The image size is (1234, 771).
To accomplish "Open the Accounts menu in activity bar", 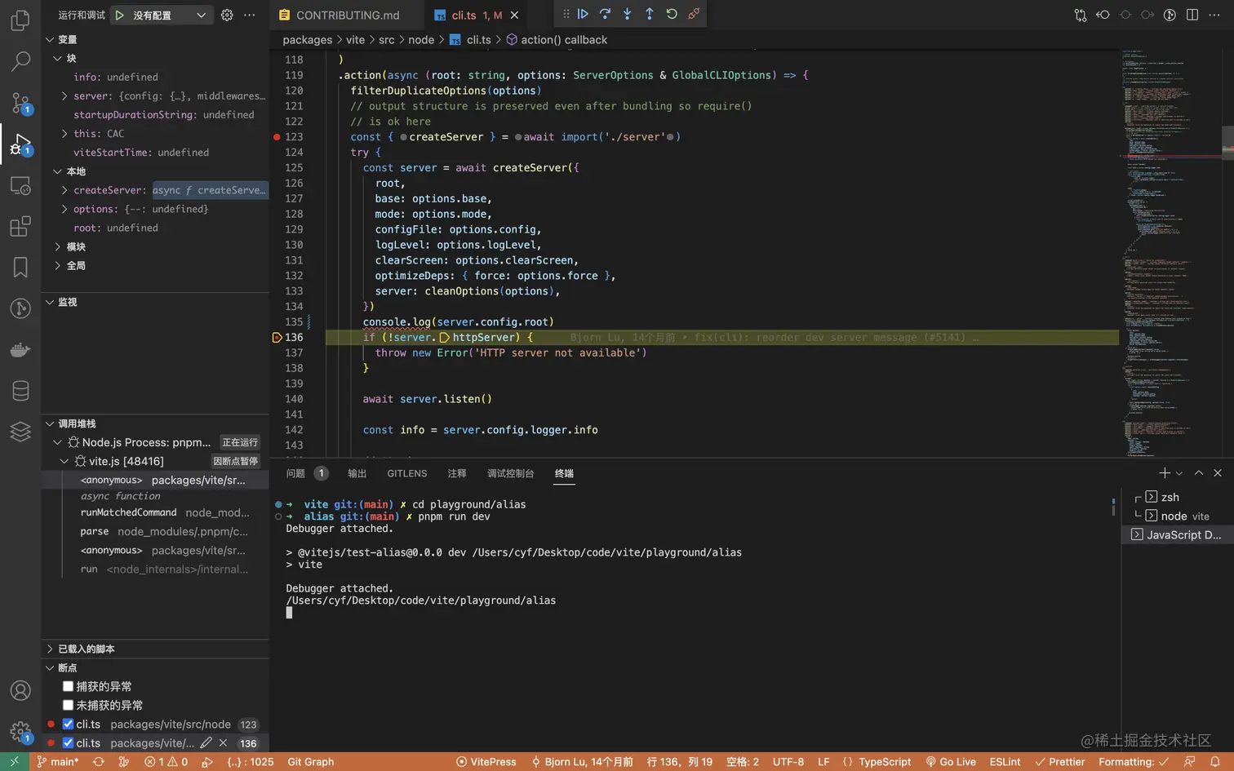I will pyautogui.click(x=20, y=690).
